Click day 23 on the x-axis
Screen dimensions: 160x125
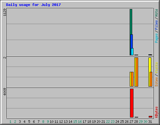(x=112, y=122)
